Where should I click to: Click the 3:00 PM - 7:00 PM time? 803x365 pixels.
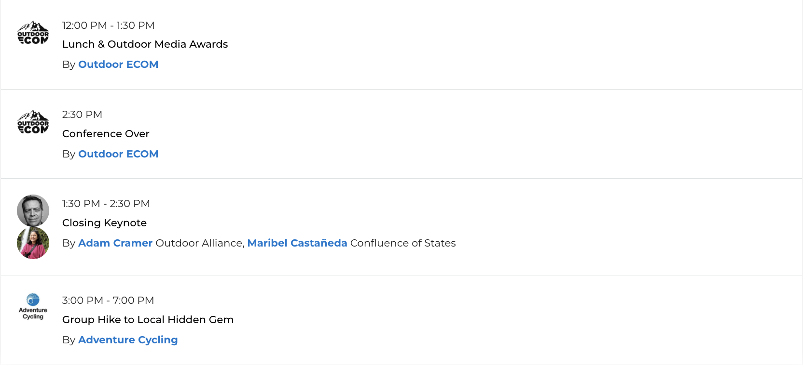108,300
